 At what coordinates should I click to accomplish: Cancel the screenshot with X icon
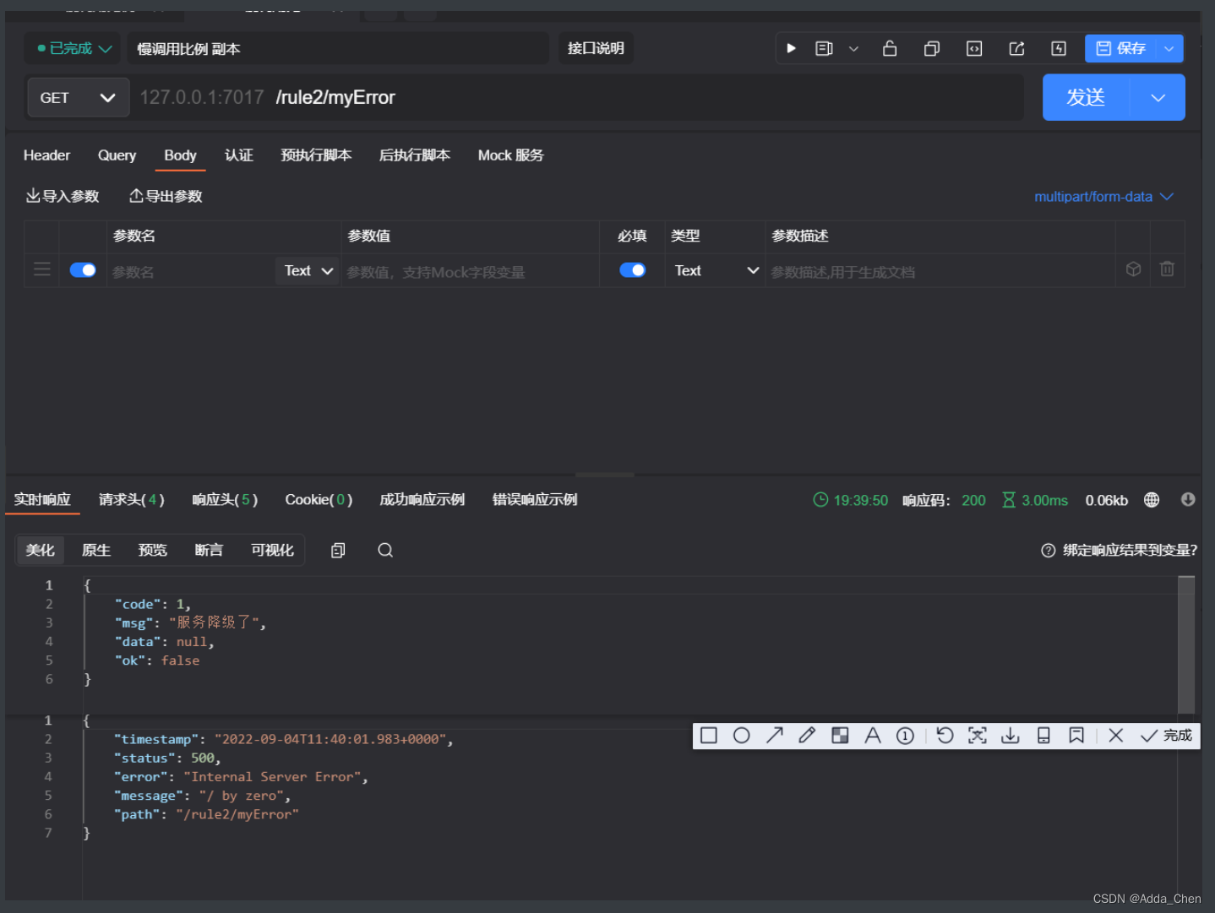1115,736
